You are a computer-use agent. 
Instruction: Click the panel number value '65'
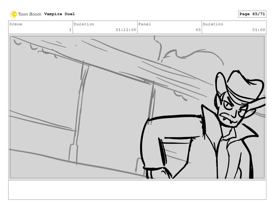point(198,30)
